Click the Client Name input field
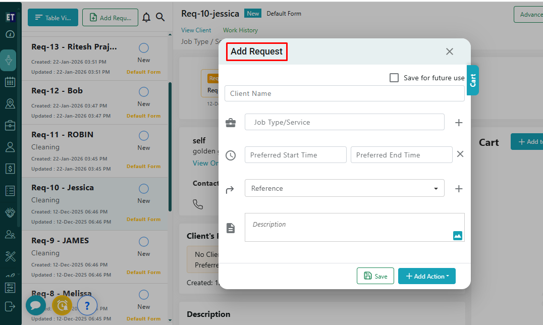The height and width of the screenshot is (325, 543). click(344, 93)
